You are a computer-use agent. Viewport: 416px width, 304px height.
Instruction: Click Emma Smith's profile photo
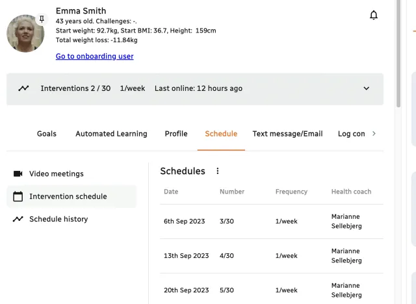coord(25,34)
